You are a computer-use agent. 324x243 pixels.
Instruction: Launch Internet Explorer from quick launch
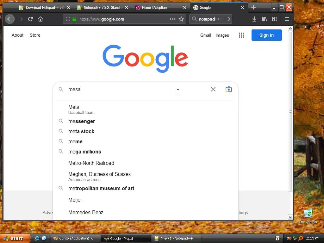tap(37, 238)
